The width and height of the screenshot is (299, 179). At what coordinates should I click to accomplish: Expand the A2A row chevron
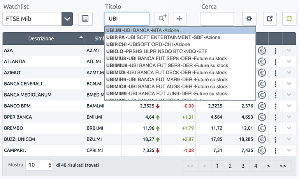(289, 50)
